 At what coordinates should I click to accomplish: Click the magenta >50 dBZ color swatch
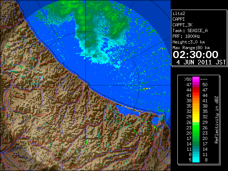point(196,79)
